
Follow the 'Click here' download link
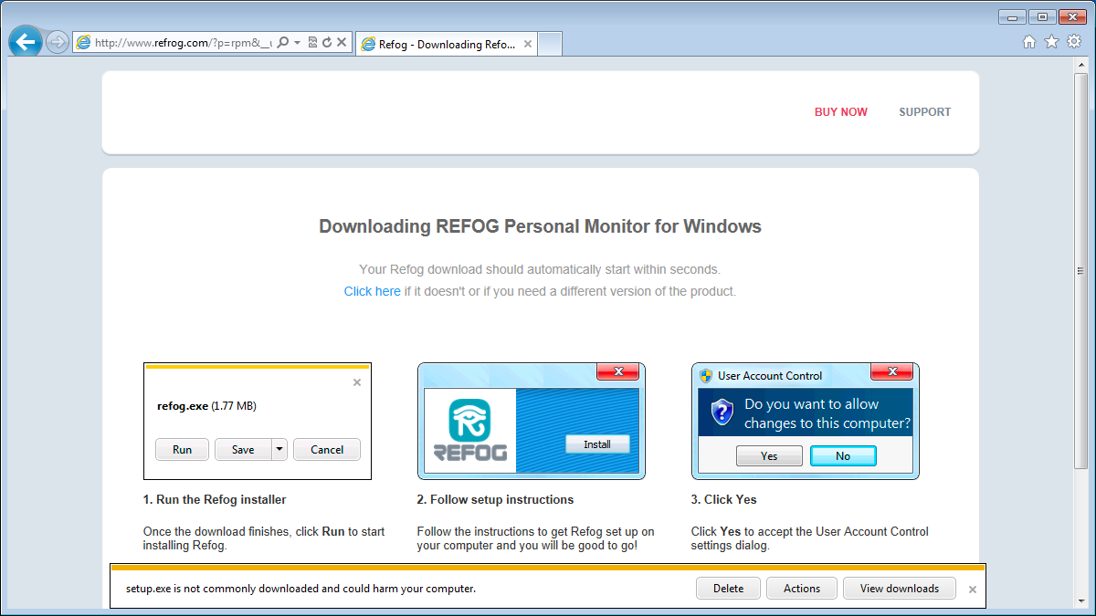pos(372,292)
